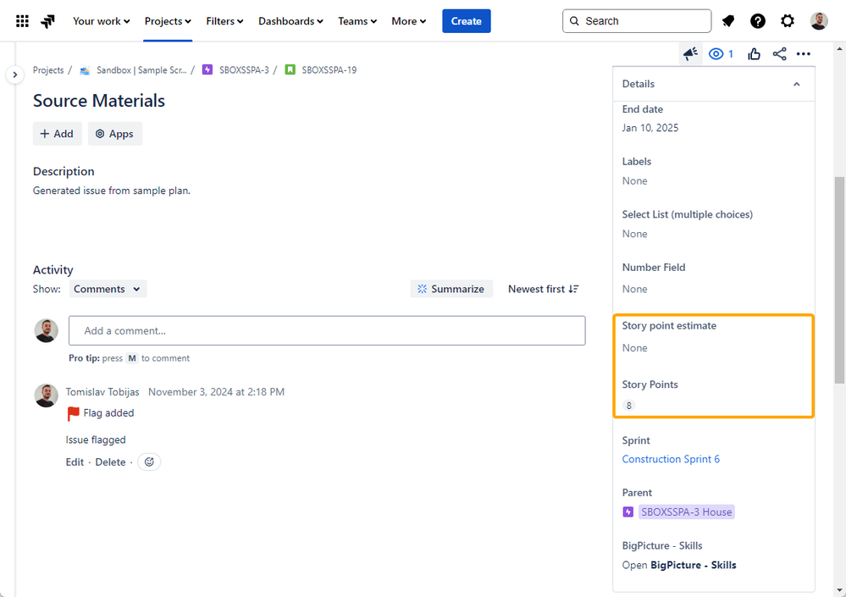The height and width of the screenshot is (597, 846).
Task: Open the Construction Sprint 6 link
Action: click(x=670, y=459)
